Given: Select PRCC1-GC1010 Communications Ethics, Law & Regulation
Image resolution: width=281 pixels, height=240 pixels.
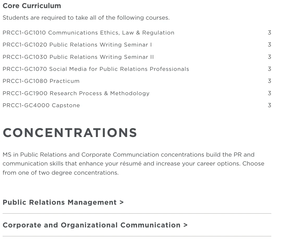Looking at the screenshot, I should [x=88, y=33].
